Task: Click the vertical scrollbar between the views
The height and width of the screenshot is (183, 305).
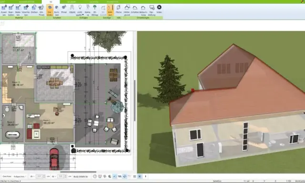Action: click(x=134, y=101)
